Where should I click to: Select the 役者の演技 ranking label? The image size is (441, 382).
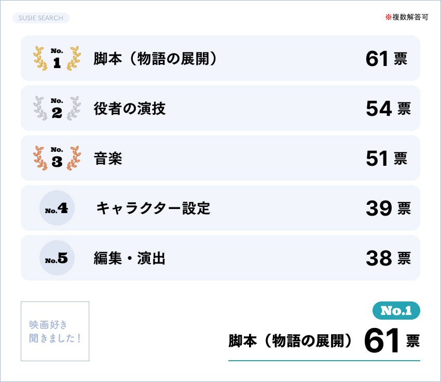[x=130, y=109]
